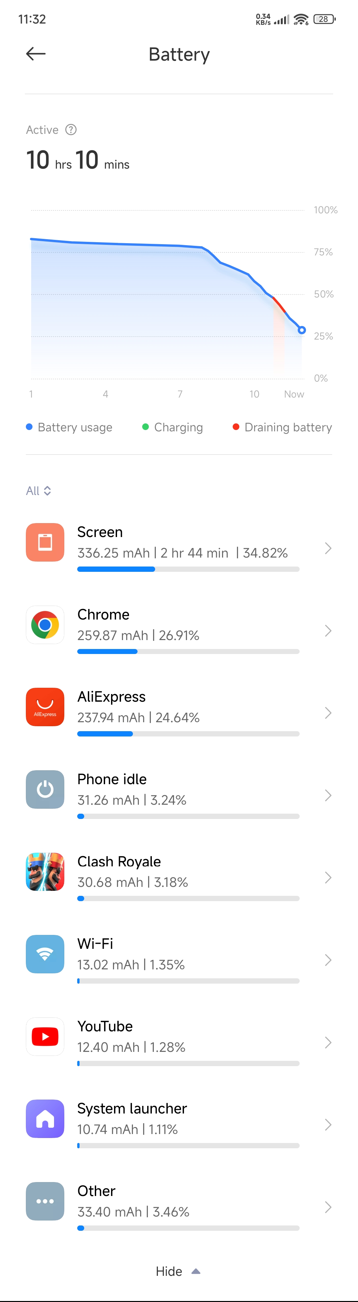
Task: Expand Screen details chevron
Action: pos(328,548)
